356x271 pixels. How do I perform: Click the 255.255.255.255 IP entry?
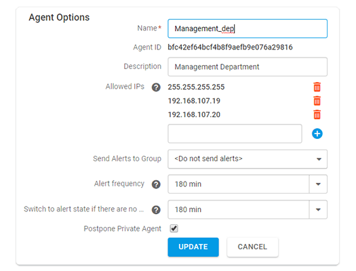[x=196, y=87]
